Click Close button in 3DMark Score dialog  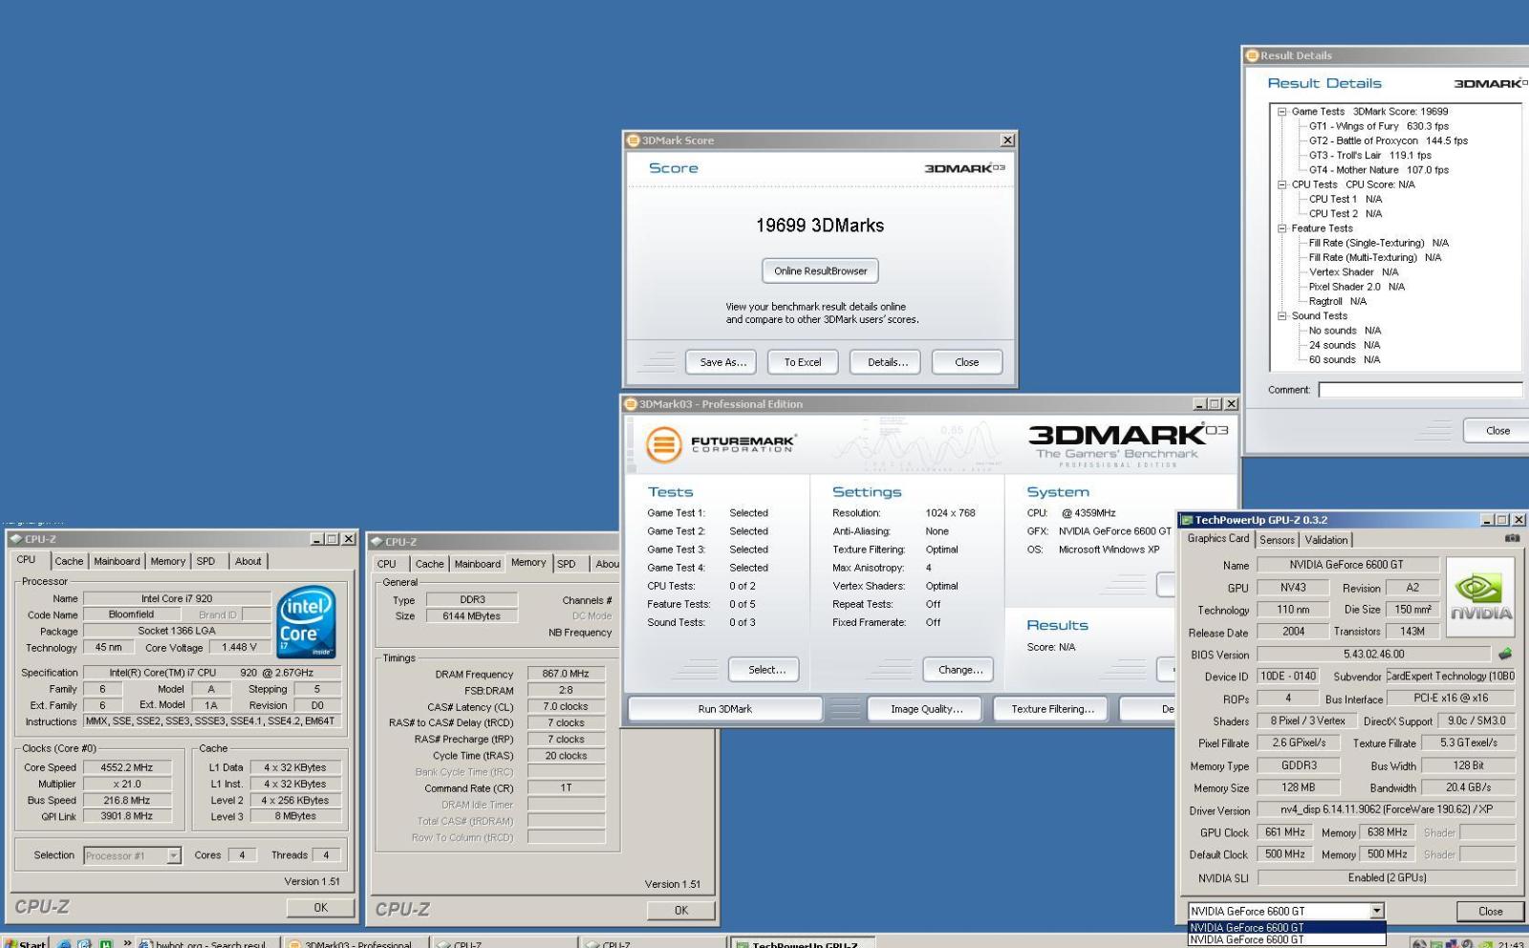(967, 362)
